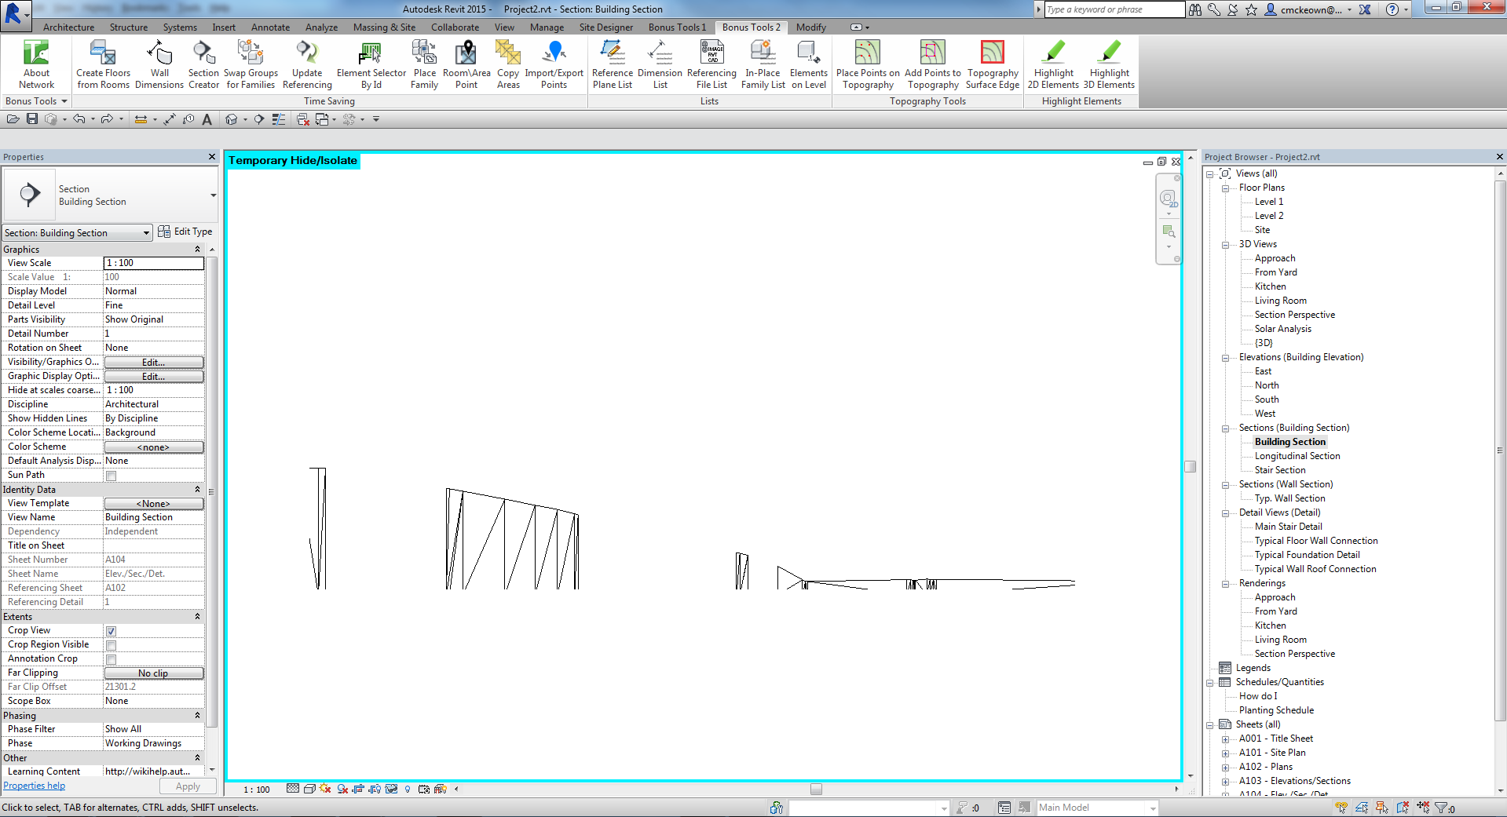
Task: Disable the Crop View checkbox
Action: click(111, 630)
